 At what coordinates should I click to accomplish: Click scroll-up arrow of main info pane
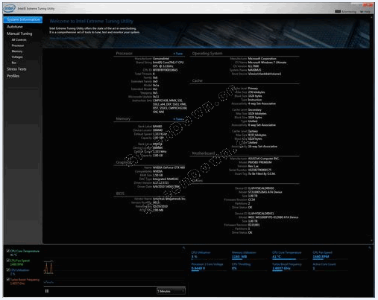[x=372, y=17]
